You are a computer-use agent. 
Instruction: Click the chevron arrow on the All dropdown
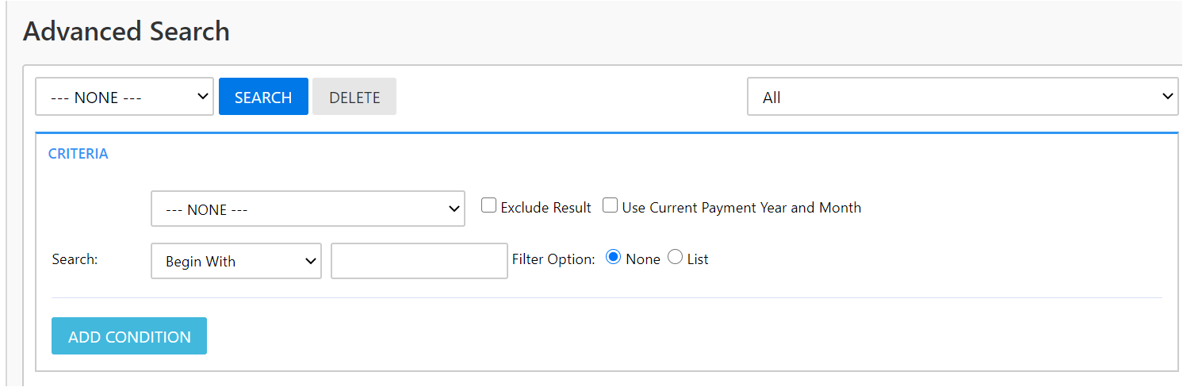point(1167,97)
